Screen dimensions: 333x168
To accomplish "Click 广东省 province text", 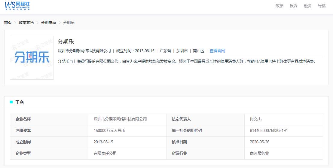I will click(x=165, y=51).
